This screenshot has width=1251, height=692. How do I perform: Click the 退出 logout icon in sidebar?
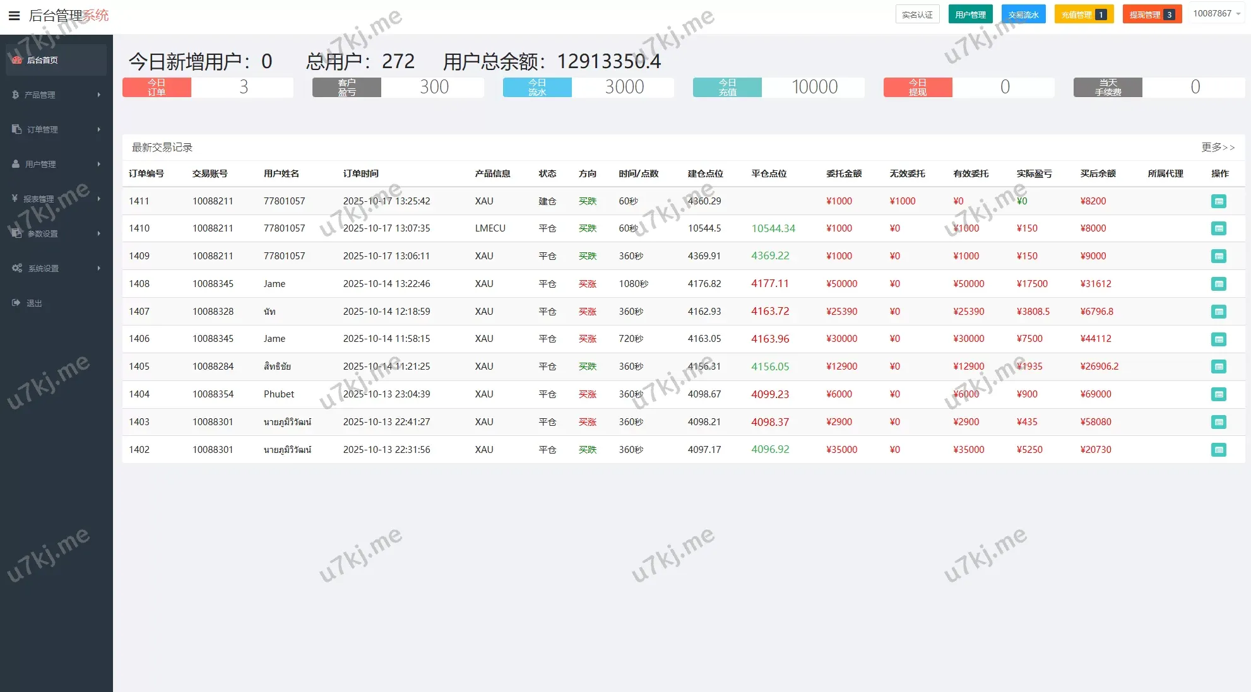point(16,303)
